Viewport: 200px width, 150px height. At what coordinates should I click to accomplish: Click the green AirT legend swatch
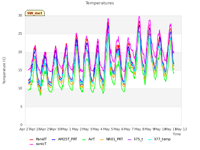point(84,140)
